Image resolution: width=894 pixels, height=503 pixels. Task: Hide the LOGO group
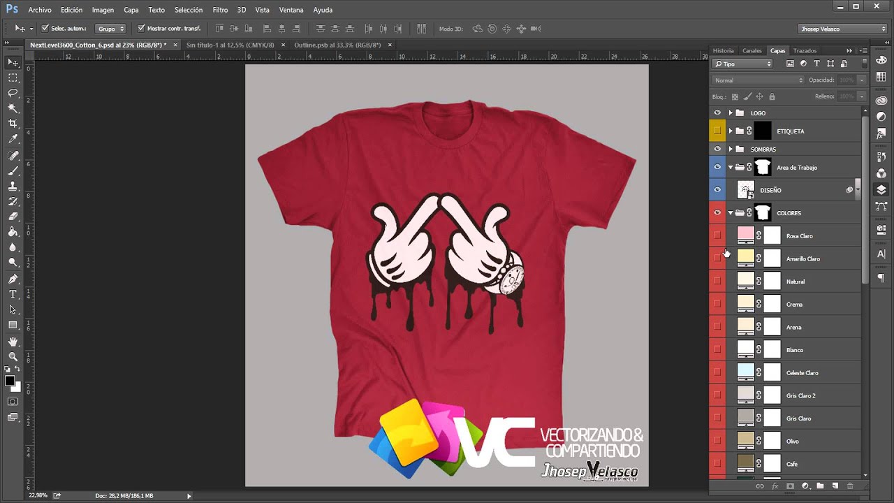pyautogui.click(x=717, y=112)
